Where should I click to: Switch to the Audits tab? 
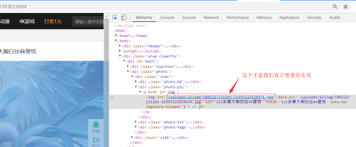335,18
